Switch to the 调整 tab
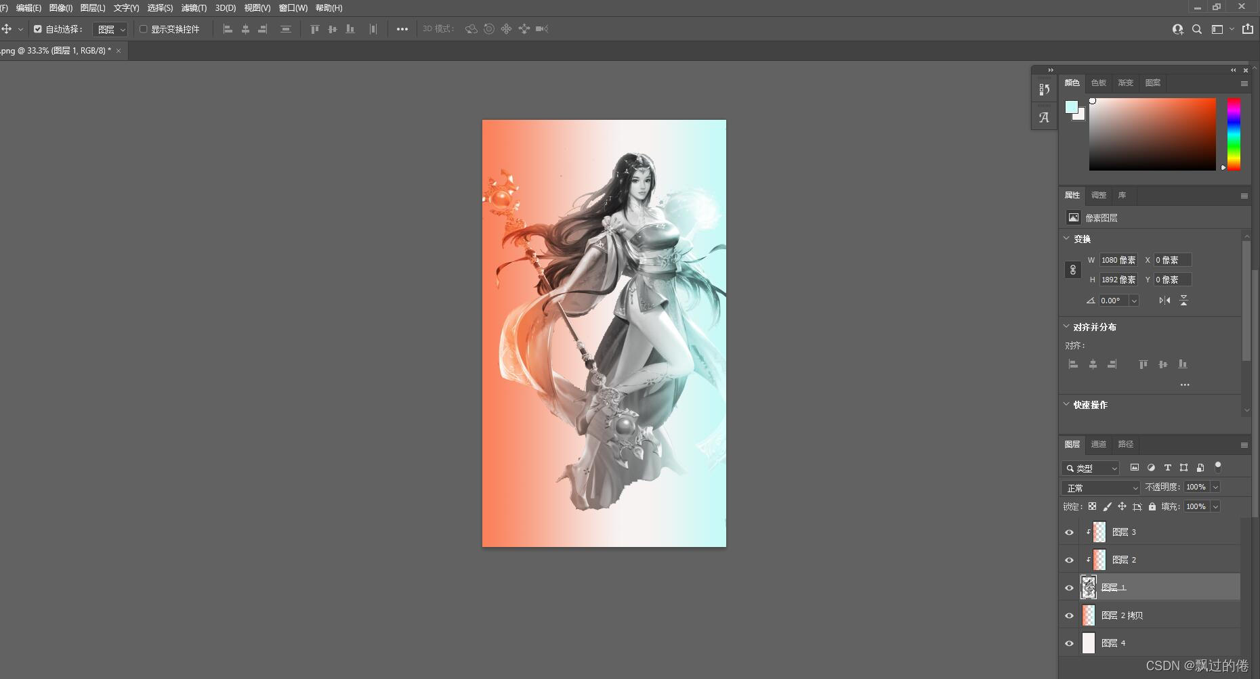This screenshot has width=1260, height=679. (1098, 195)
